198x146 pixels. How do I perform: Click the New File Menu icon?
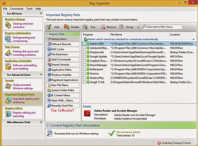(49, 85)
